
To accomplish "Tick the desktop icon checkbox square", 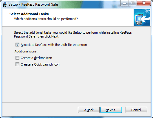I will 17,58.
